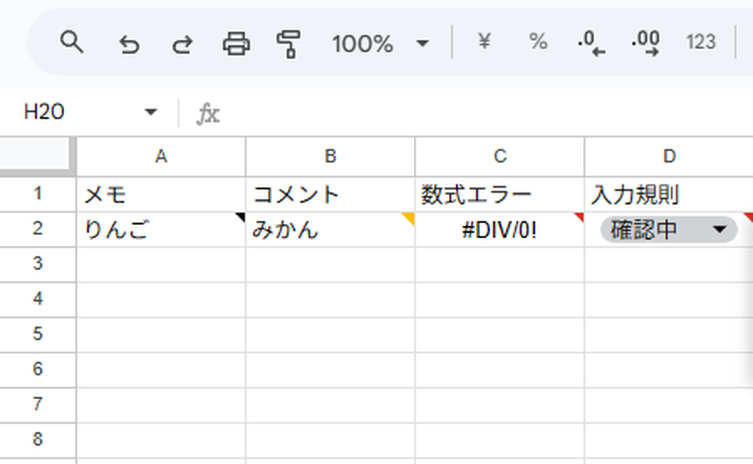The image size is (753, 464).
Task: Select row 2 header
Action: [x=38, y=229]
